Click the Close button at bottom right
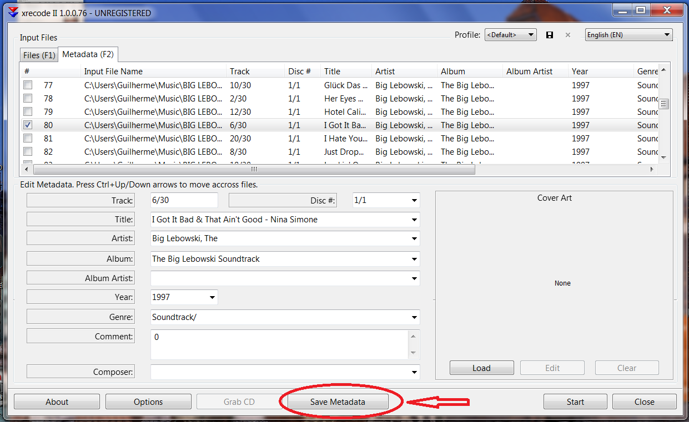 [x=644, y=402]
